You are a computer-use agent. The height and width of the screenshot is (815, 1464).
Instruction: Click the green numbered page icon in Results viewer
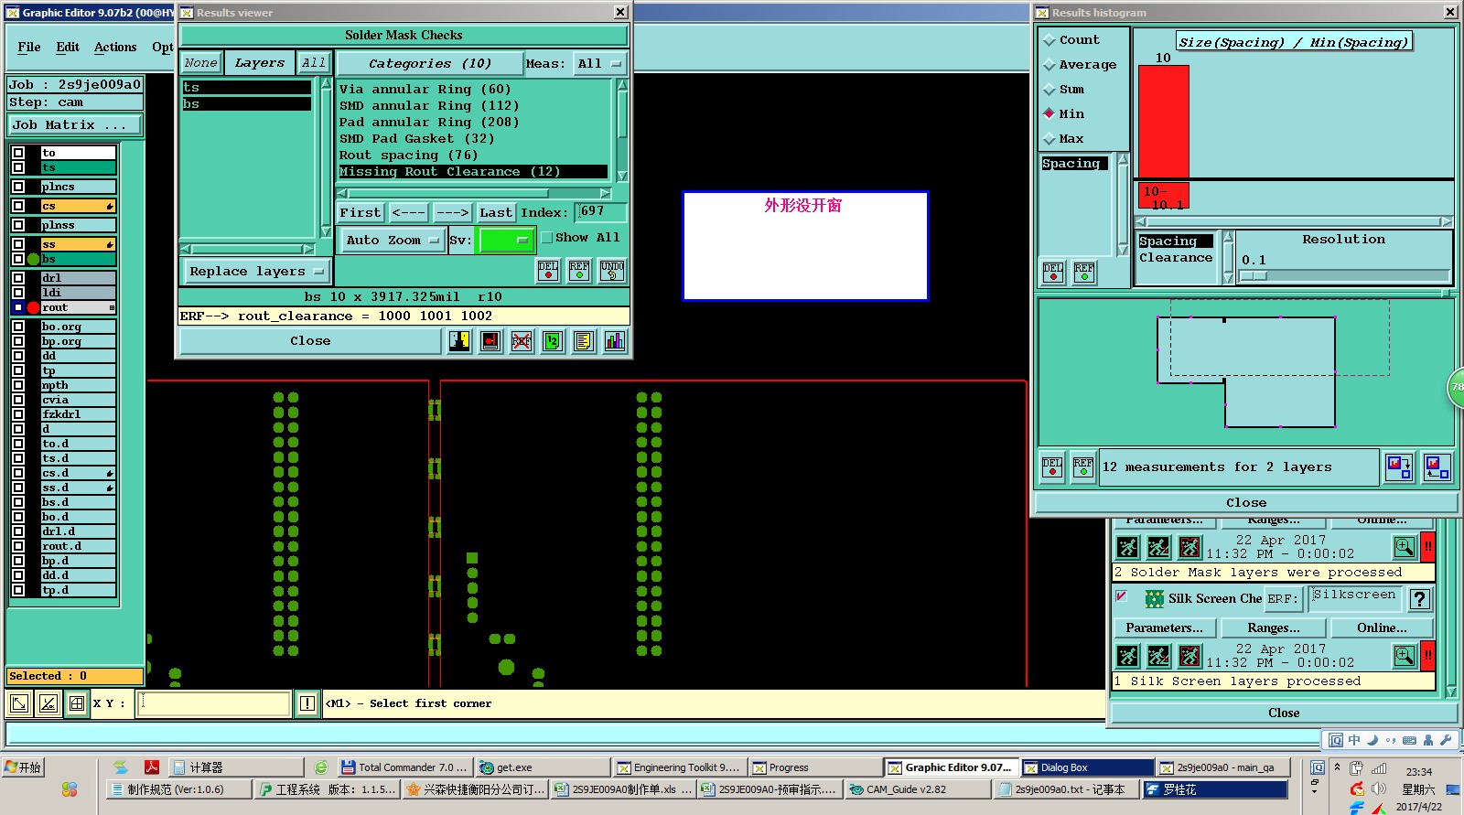click(x=553, y=341)
